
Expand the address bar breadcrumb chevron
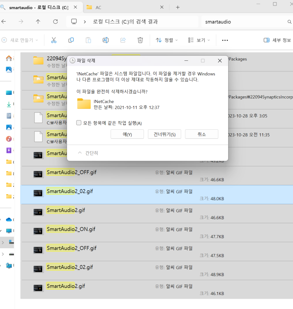point(85,22)
